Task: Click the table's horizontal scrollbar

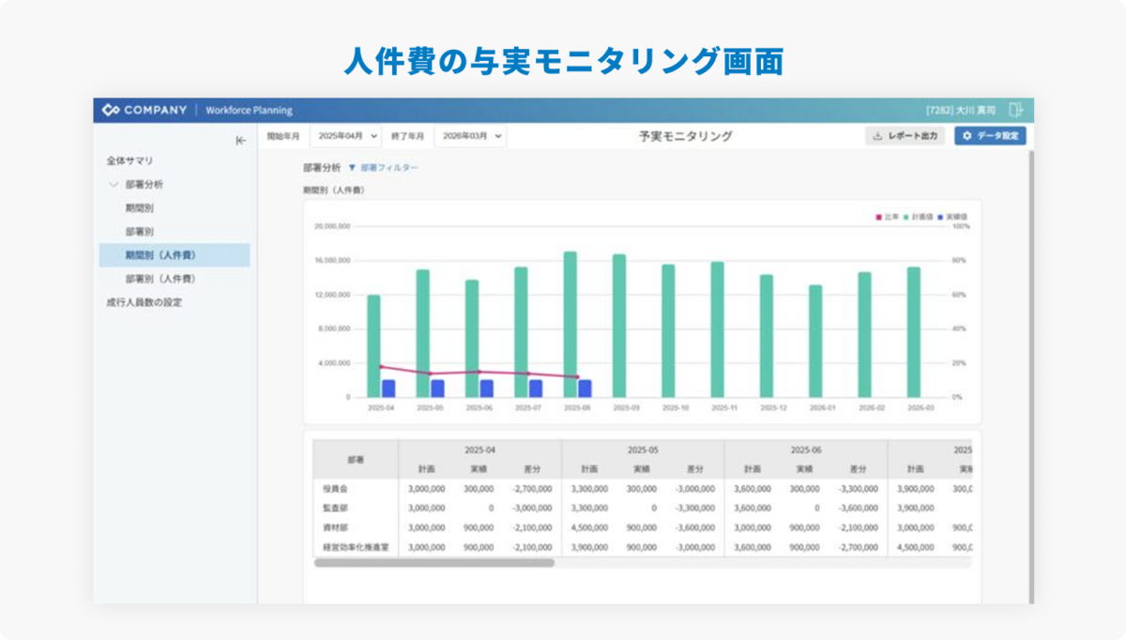Action: tap(434, 563)
